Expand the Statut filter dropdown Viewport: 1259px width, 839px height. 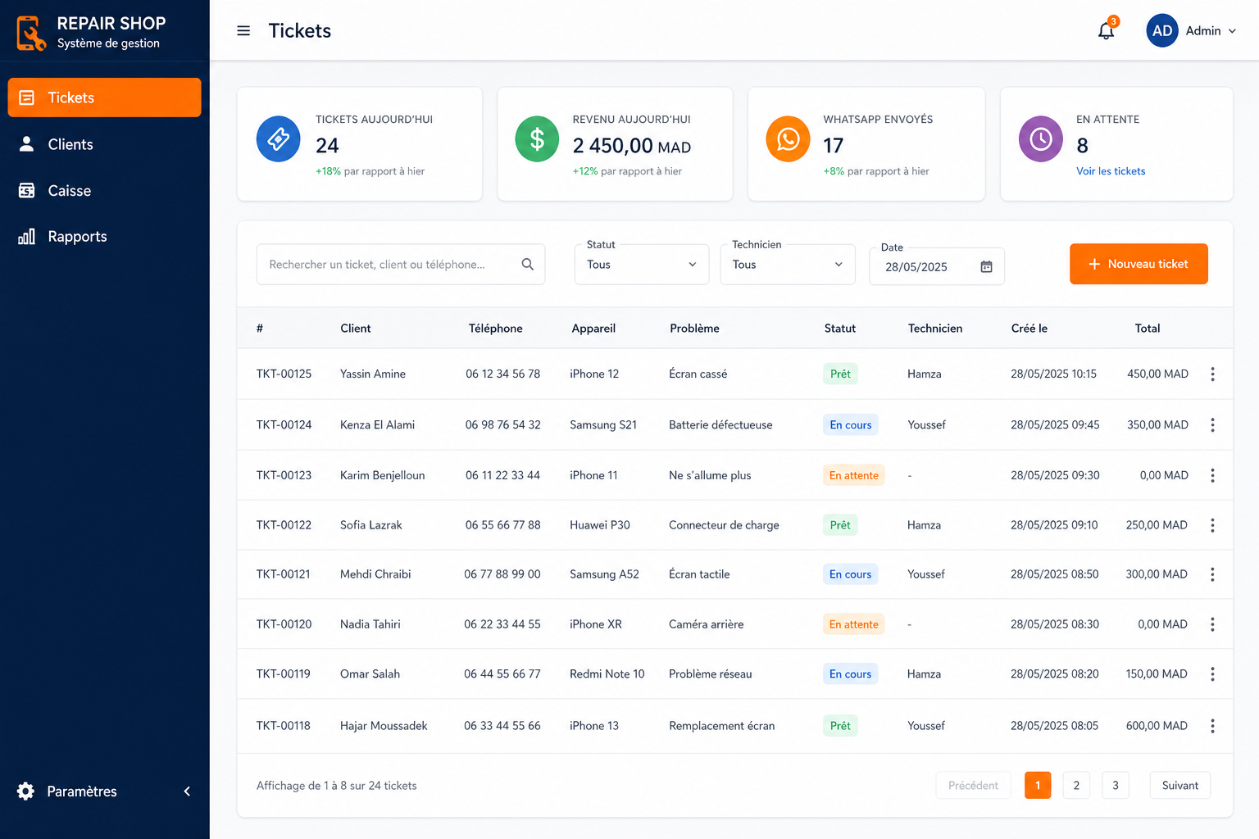coord(642,264)
